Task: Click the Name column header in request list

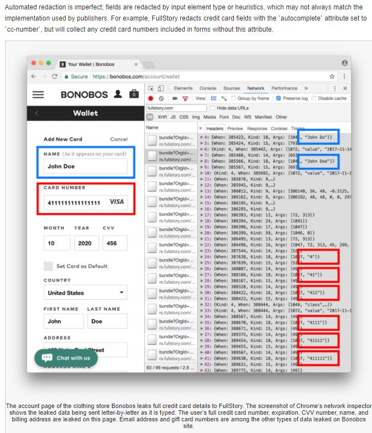Action: (x=152, y=128)
